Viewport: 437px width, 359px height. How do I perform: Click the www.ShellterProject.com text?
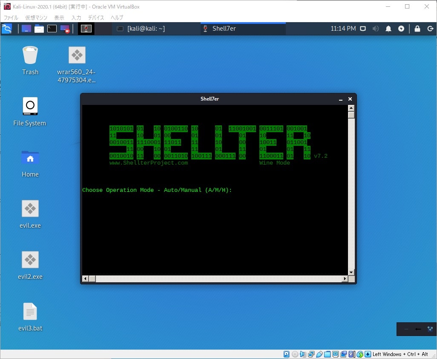pyautogui.click(x=149, y=163)
